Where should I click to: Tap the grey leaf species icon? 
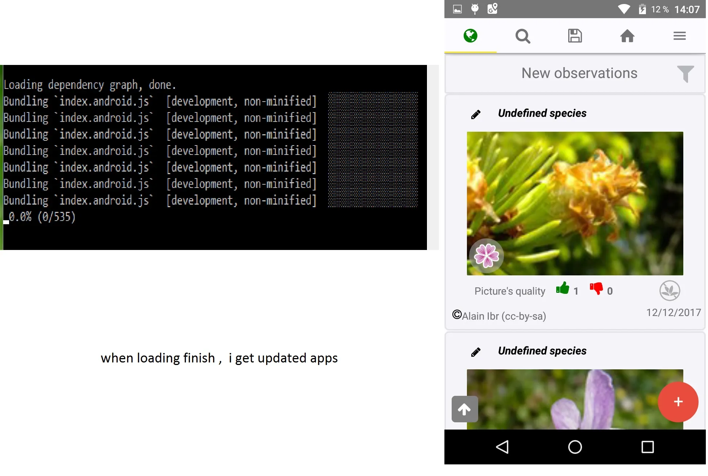coord(669,290)
